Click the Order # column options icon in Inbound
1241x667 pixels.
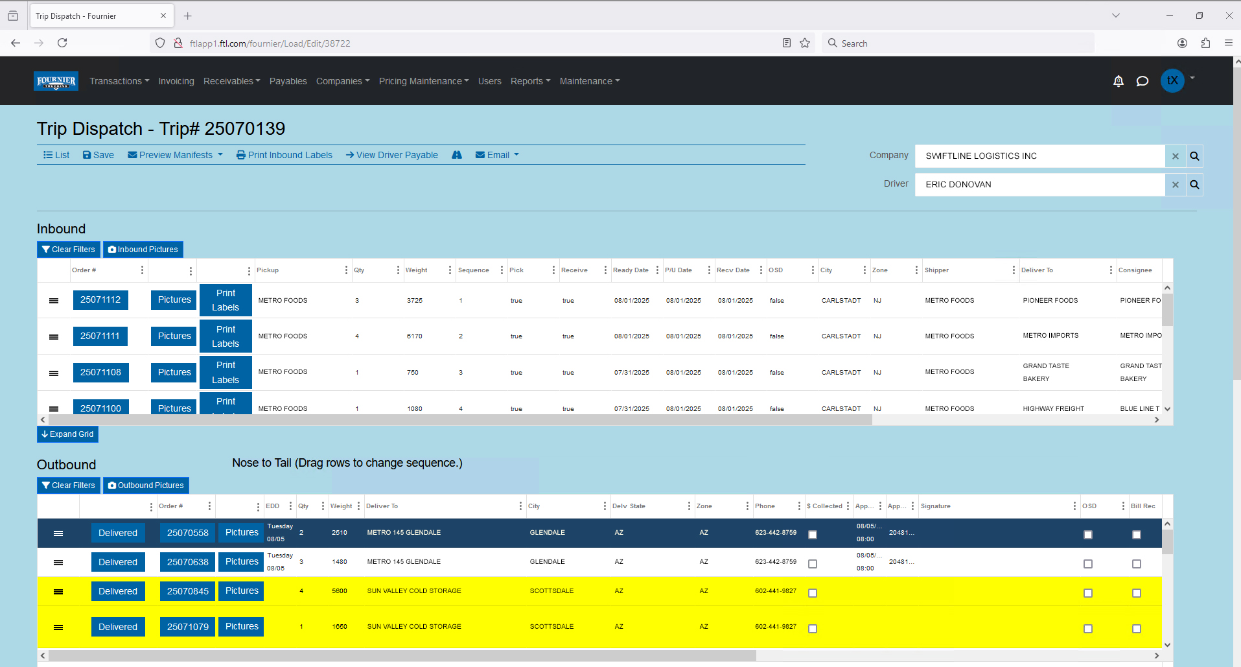(x=142, y=270)
